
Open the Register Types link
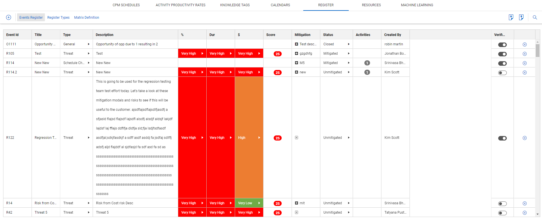pos(58,18)
